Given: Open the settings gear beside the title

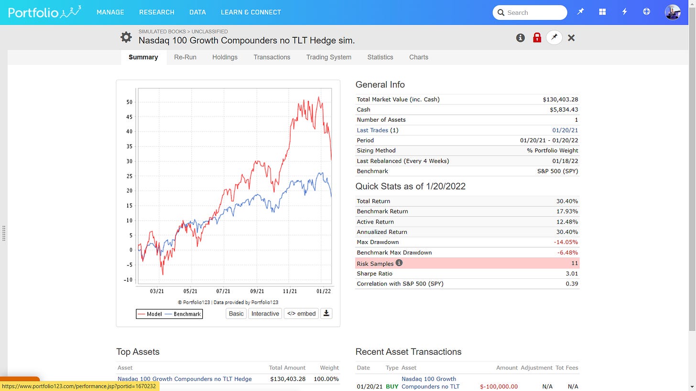Looking at the screenshot, I should [x=126, y=37].
